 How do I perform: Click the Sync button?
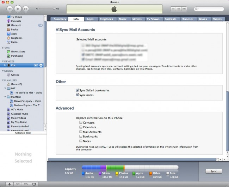pyautogui.click(x=213, y=171)
